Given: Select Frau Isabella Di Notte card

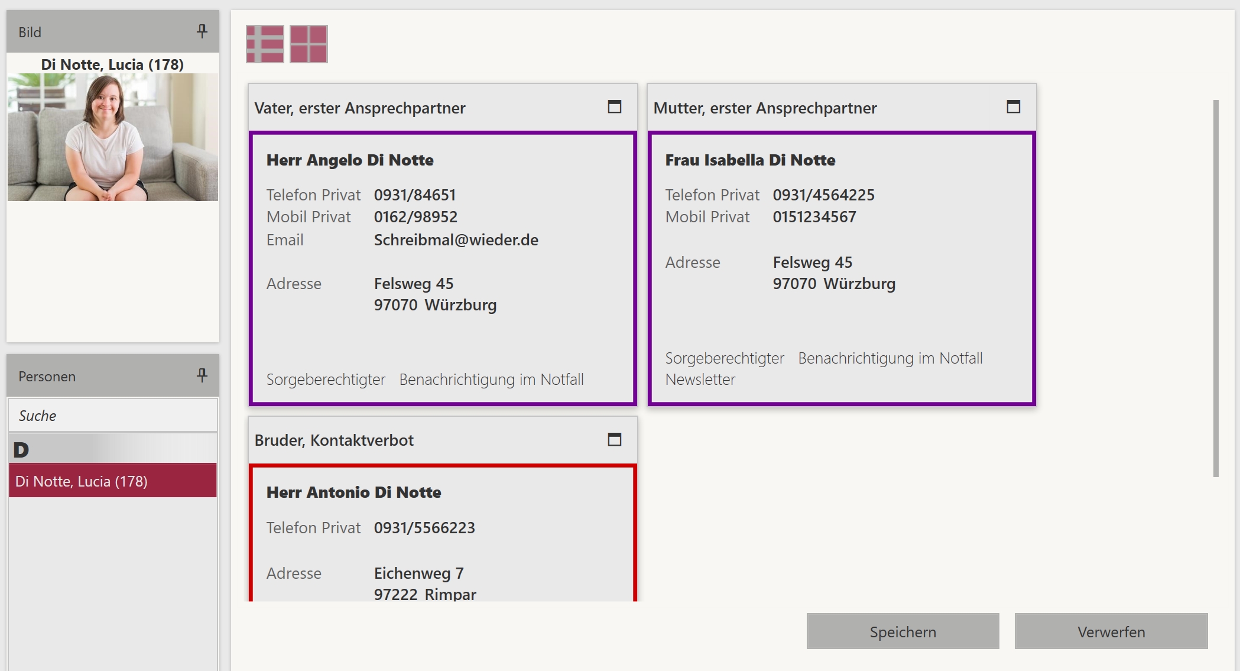Looking at the screenshot, I should pyautogui.click(x=750, y=160).
